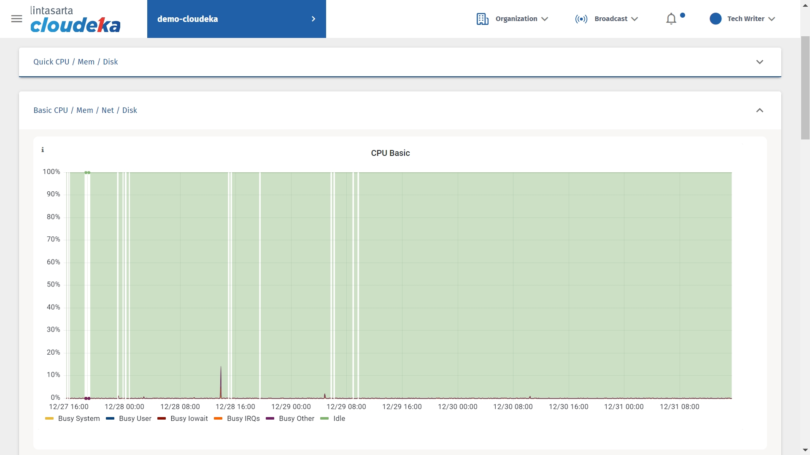
Task: Select the demo-cloudeka project tab
Action: 188,19
